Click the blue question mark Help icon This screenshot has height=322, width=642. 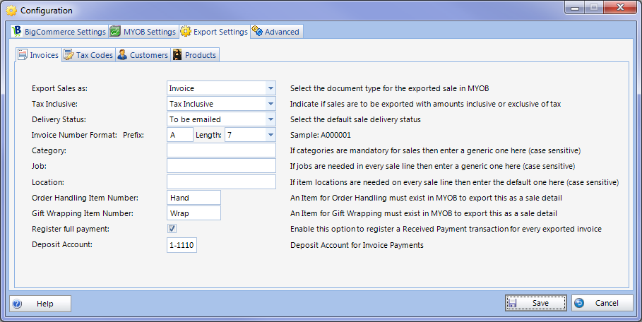(x=17, y=304)
